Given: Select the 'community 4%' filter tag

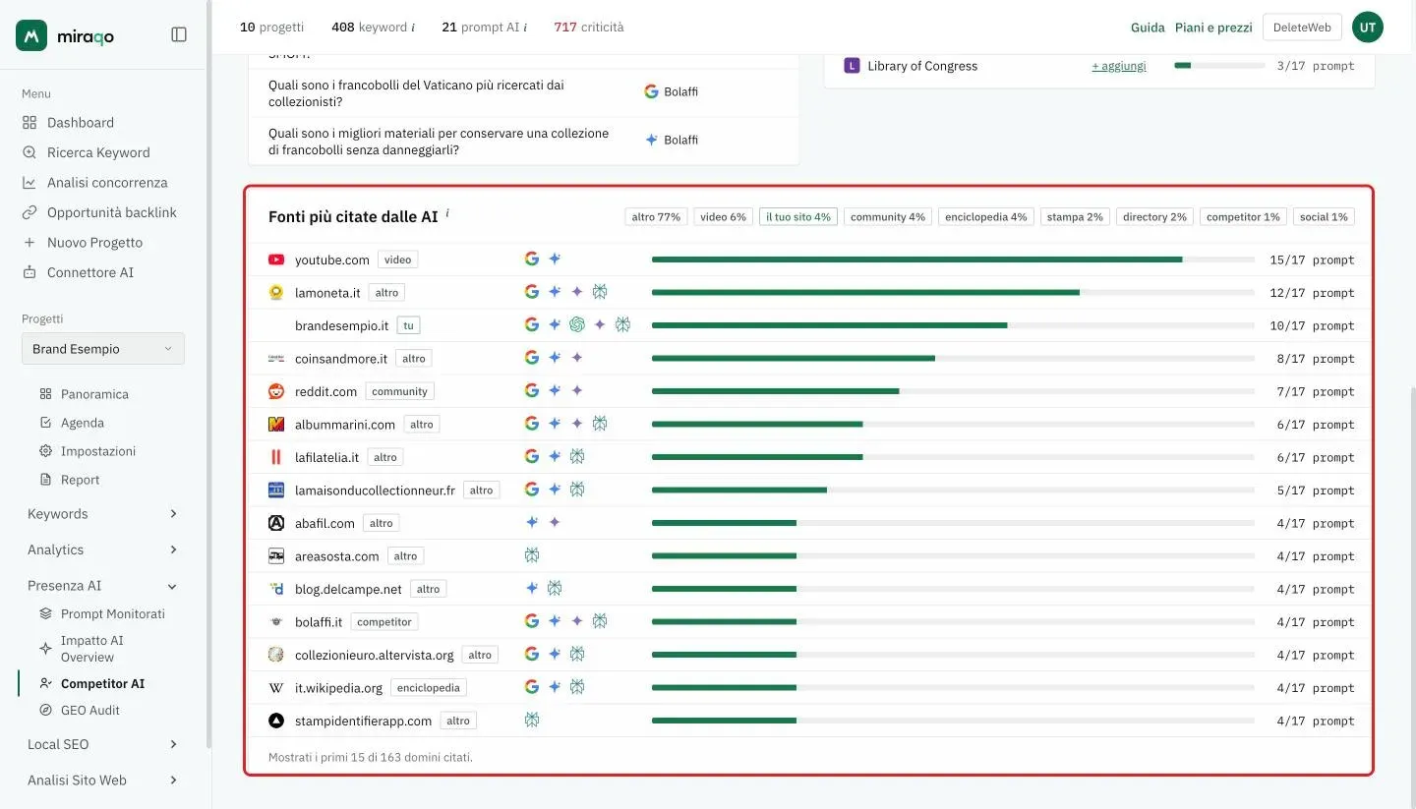Looking at the screenshot, I should point(888,216).
